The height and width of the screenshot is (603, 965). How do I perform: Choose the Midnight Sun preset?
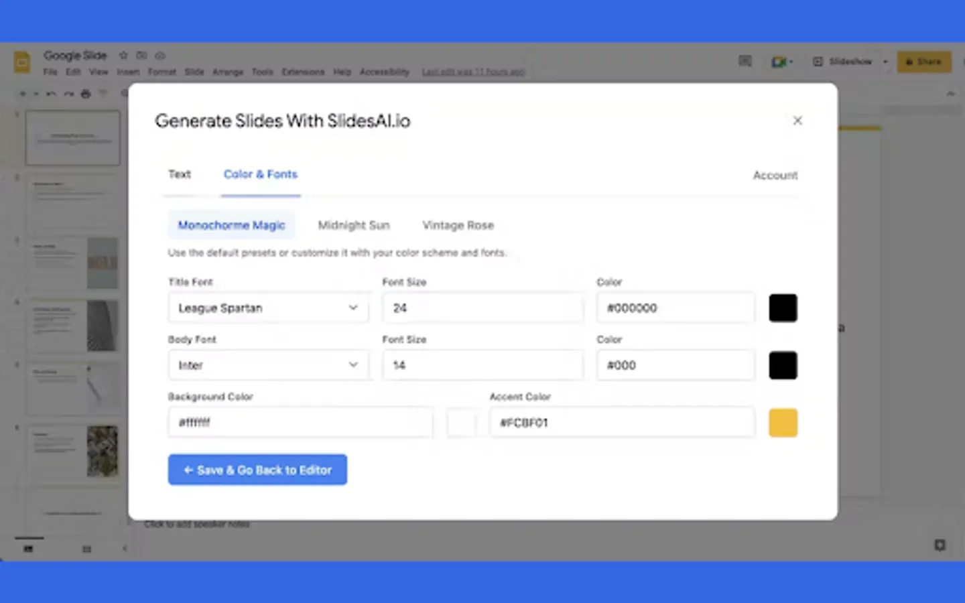[x=354, y=225]
